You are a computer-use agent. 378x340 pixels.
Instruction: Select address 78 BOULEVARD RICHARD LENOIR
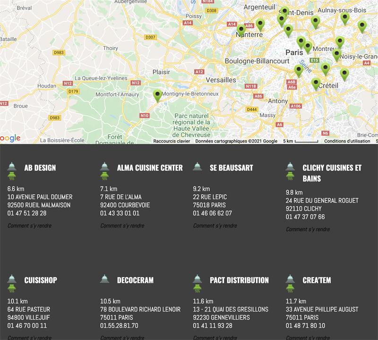[140, 309]
